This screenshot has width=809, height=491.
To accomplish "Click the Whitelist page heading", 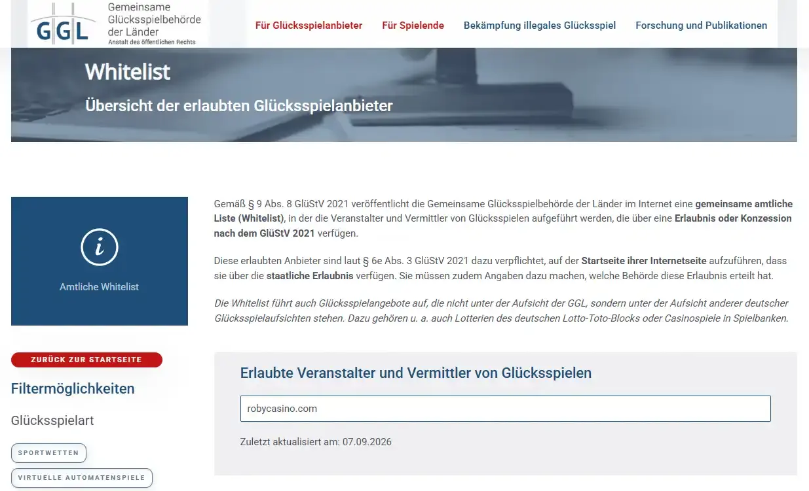I will pos(128,71).
